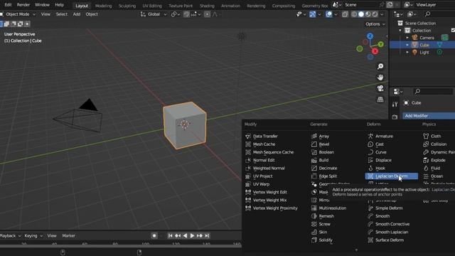Toggle auto keying record button
Image resolution: width=455 pixels, height=256 pixels.
[x=154, y=235]
